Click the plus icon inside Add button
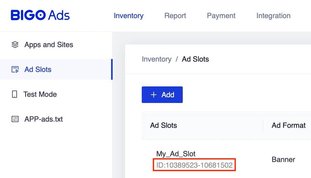311x178 pixels. point(154,95)
